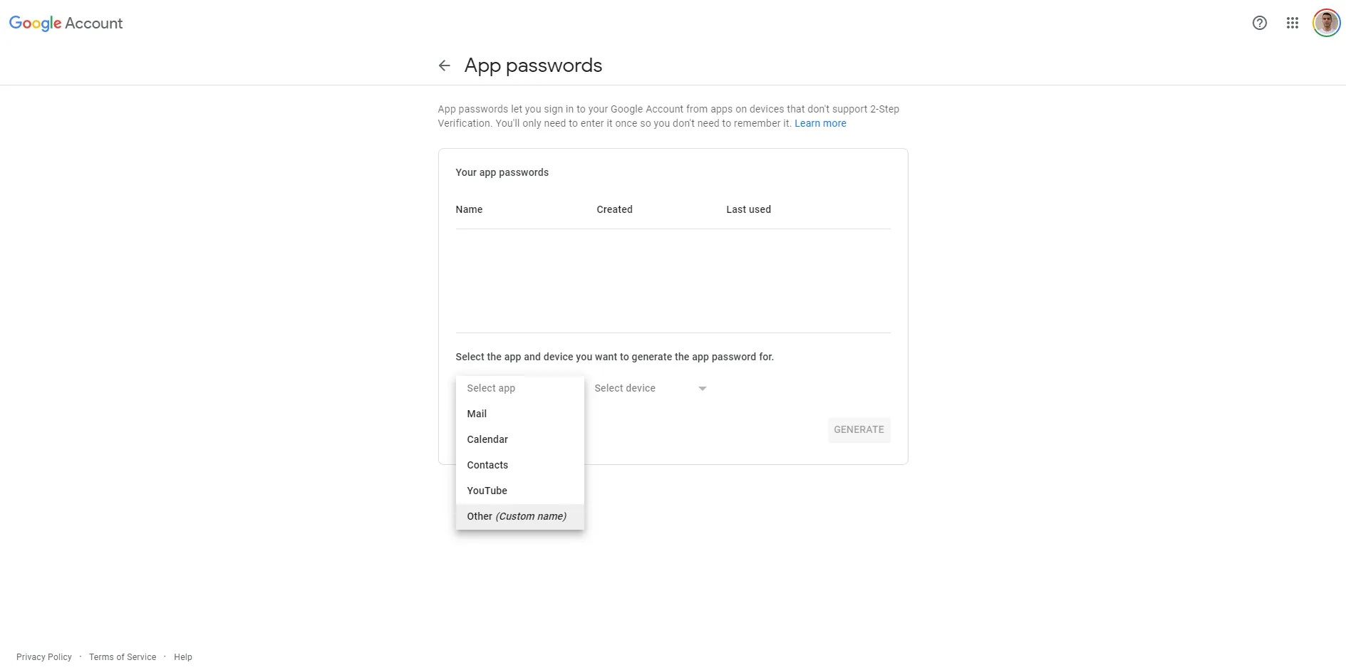Select Calendar from the app list
This screenshot has width=1346, height=670.
487,439
